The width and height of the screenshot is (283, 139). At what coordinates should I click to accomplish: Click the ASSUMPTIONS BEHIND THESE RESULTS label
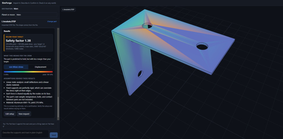pos(19,78)
